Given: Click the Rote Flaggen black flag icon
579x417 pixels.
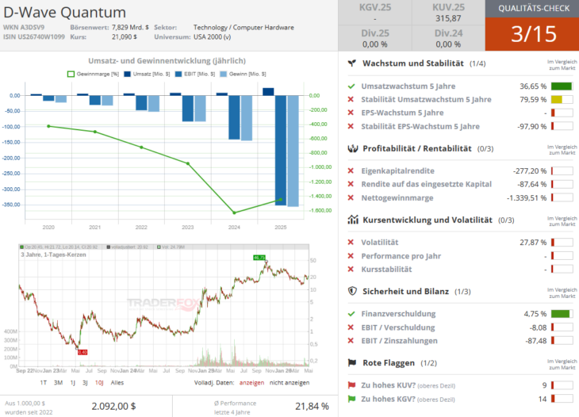Looking at the screenshot, I should [352, 363].
